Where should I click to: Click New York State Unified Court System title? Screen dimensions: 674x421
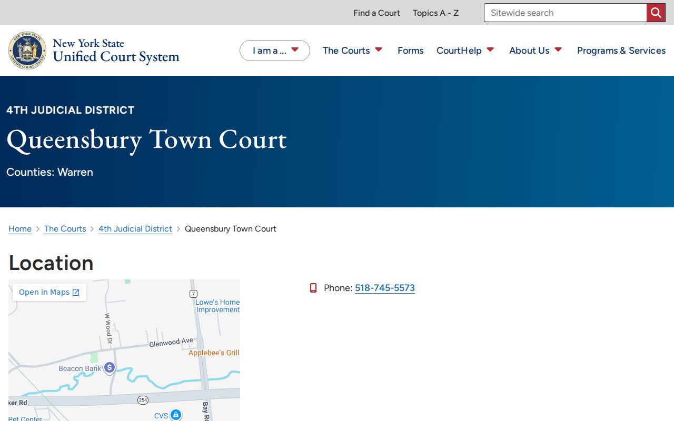pos(116,51)
